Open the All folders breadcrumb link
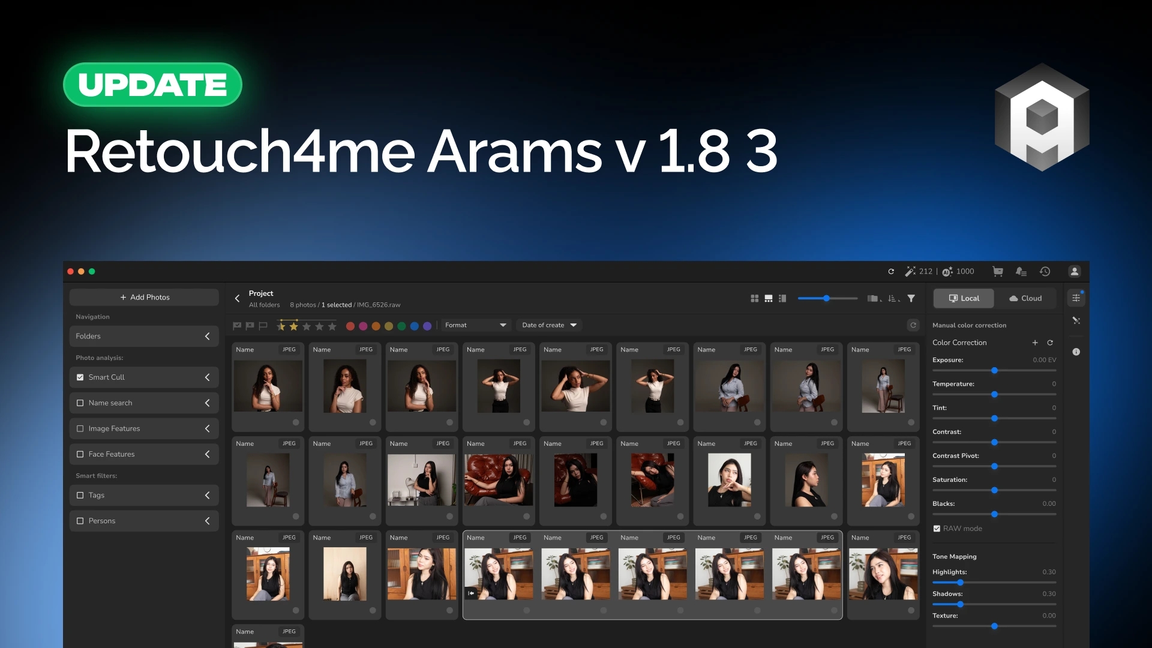The width and height of the screenshot is (1152, 648). pos(264,305)
